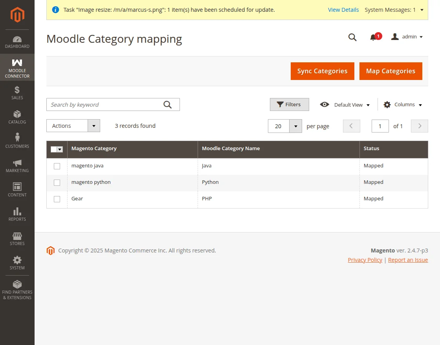This screenshot has height=345, width=440.
Task: Click the Magento logo in sidebar
Action: pyautogui.click(x=17, y=15)
